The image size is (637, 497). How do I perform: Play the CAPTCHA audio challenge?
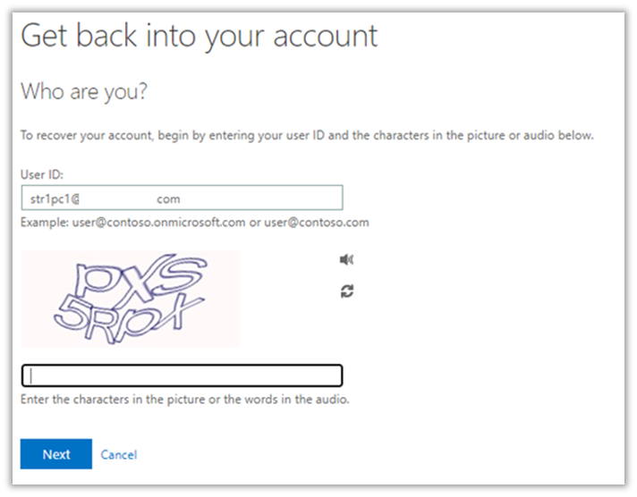[x=347, y=259]
